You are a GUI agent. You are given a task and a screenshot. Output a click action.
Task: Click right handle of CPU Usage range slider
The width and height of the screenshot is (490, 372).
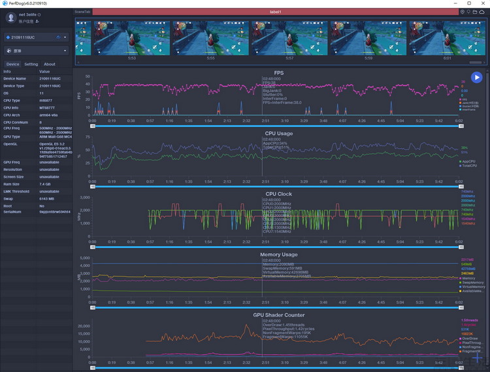[461, 187]
